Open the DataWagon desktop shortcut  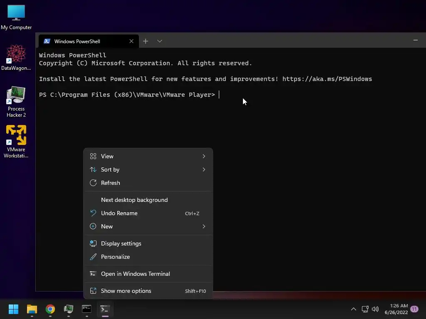pyautogui.click(x=16, y=57)
